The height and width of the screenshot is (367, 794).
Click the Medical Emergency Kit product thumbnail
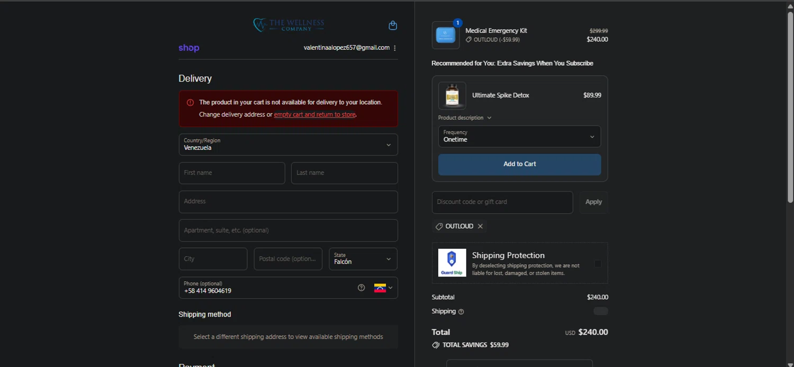(446, 35)
